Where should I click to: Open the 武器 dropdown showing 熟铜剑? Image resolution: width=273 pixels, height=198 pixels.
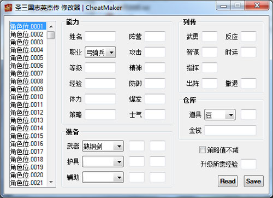[103, 146]
